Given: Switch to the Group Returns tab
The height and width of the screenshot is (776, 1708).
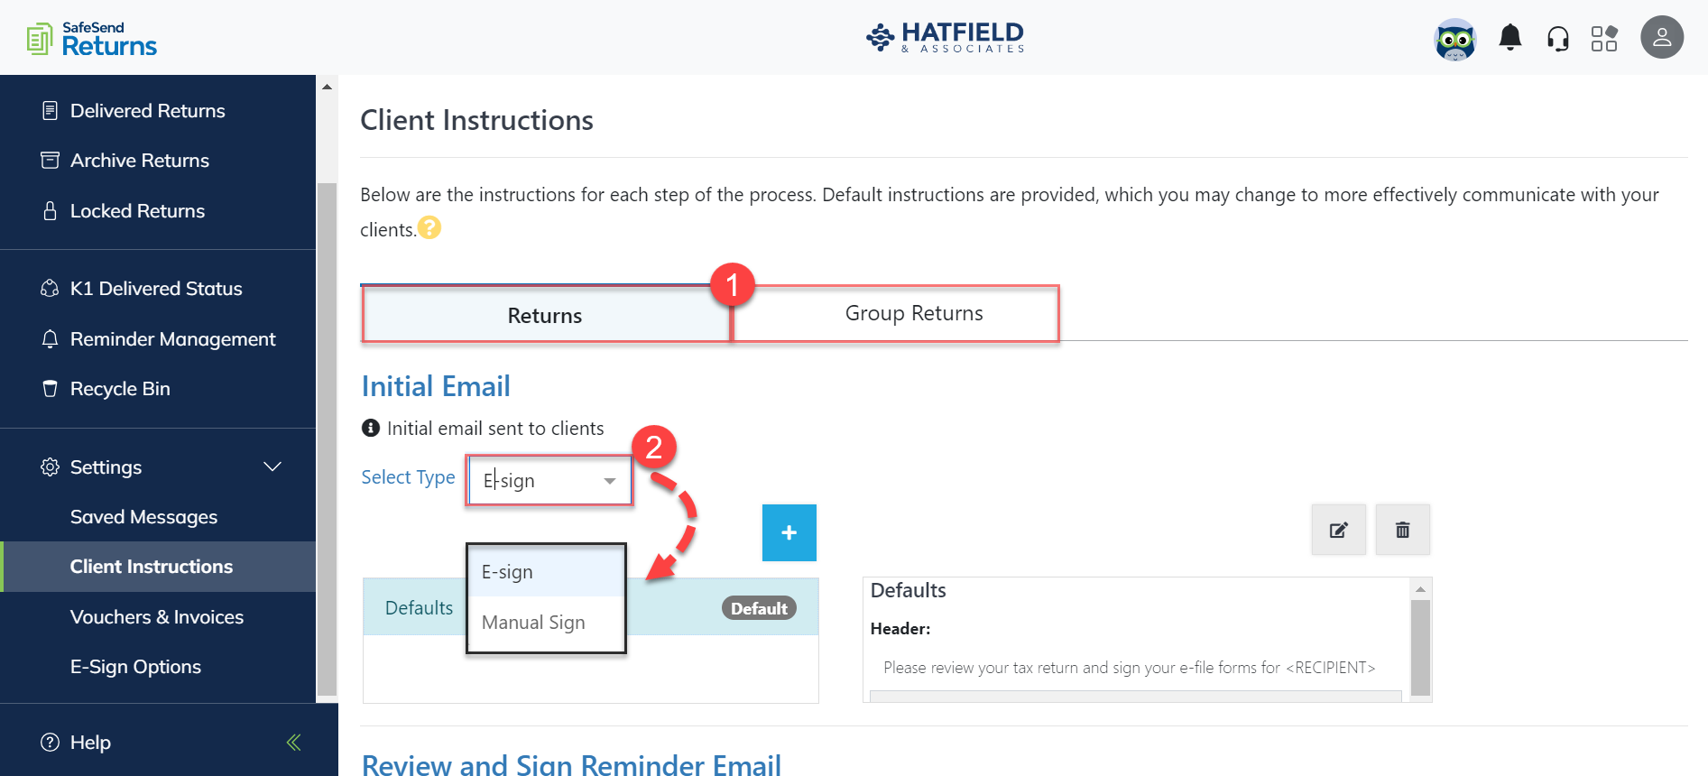Looking at the screenshot, I should [x=913, y=313].
